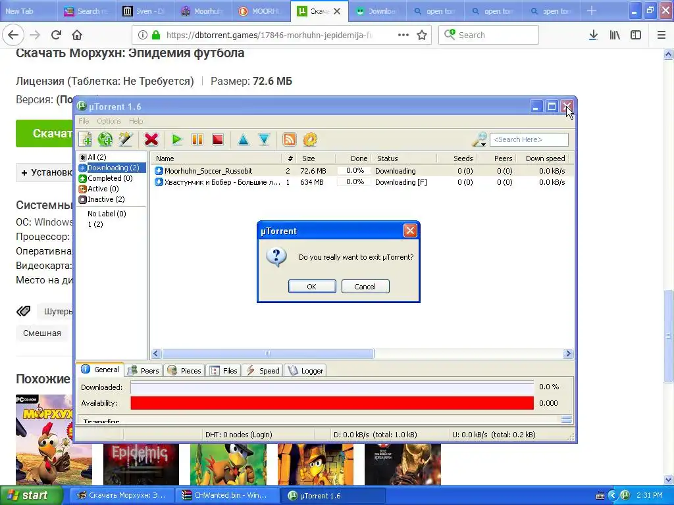This screenshot has width=674, height=505.
Task: Select Active (0) category
Action: point(99,189)
